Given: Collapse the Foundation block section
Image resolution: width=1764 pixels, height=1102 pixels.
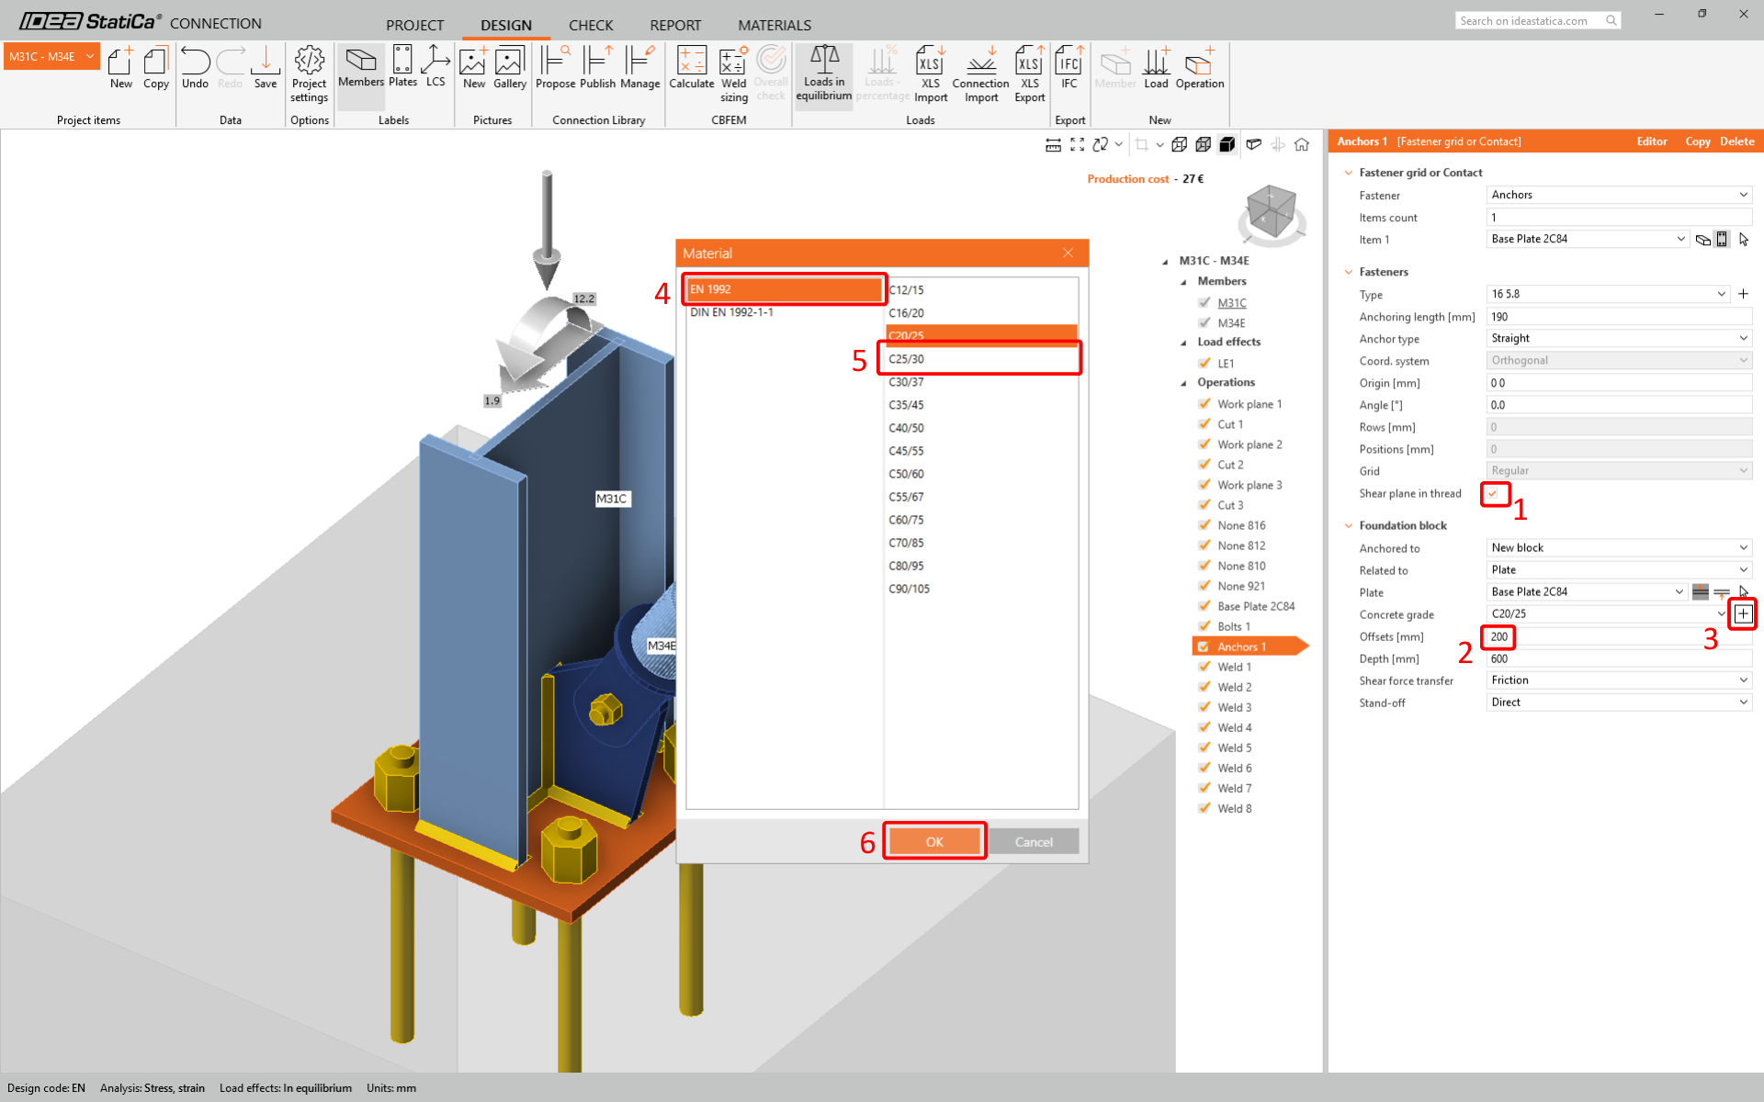Looking at the screenshot, I should (1349, 525).
